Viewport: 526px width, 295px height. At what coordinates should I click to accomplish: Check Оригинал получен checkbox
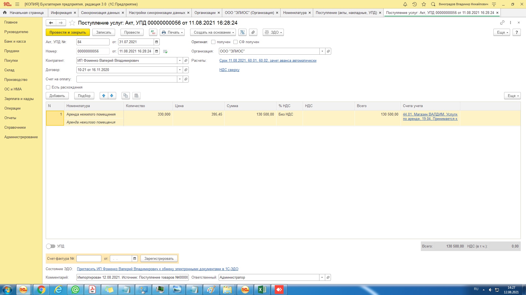click(x=213, y=42)
